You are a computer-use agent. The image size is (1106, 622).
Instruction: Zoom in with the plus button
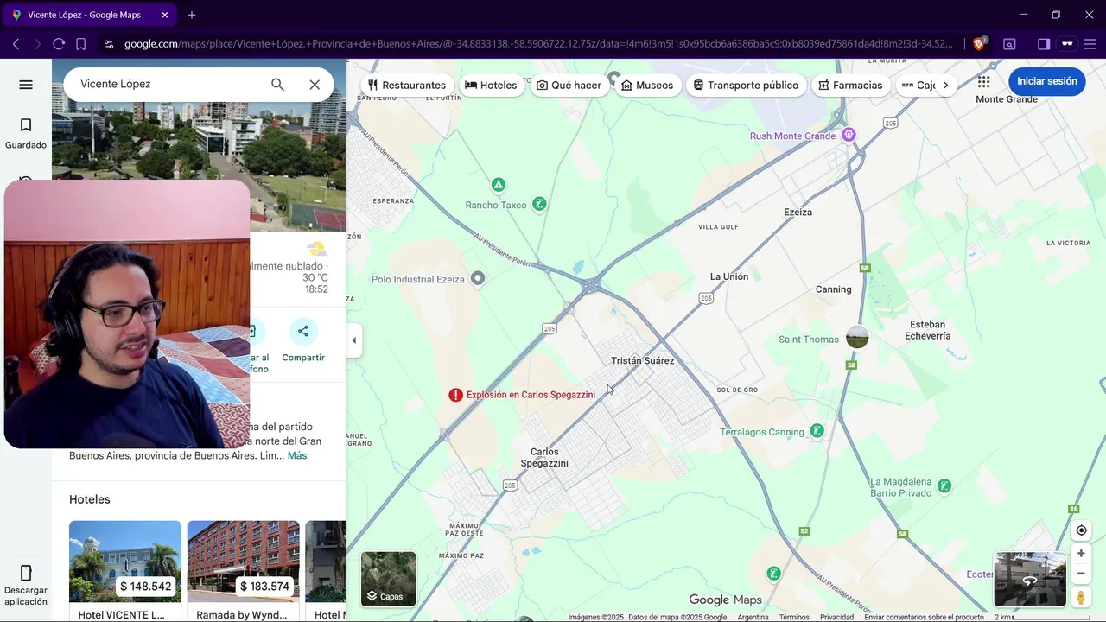tap(1081, 554)
